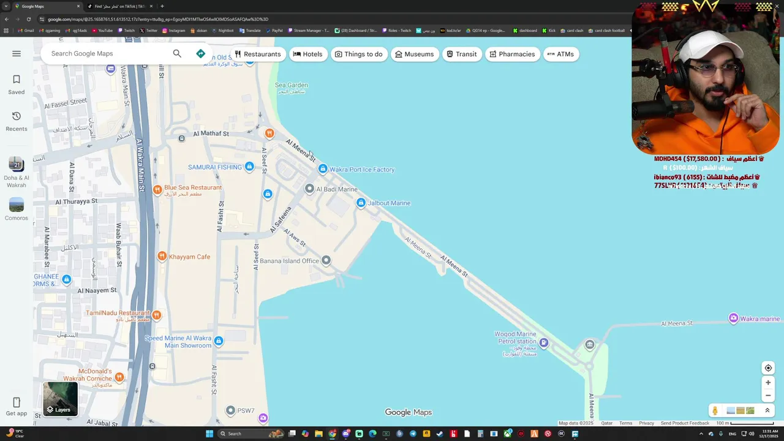Image resolution: width=784 pixels, height=441 pixels.
Task: Click the purple Wakra marine pin
Action: [733, 318]
